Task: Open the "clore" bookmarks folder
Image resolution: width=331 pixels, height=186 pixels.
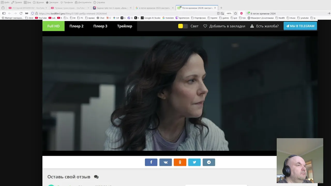Action: tap(29, 18)
